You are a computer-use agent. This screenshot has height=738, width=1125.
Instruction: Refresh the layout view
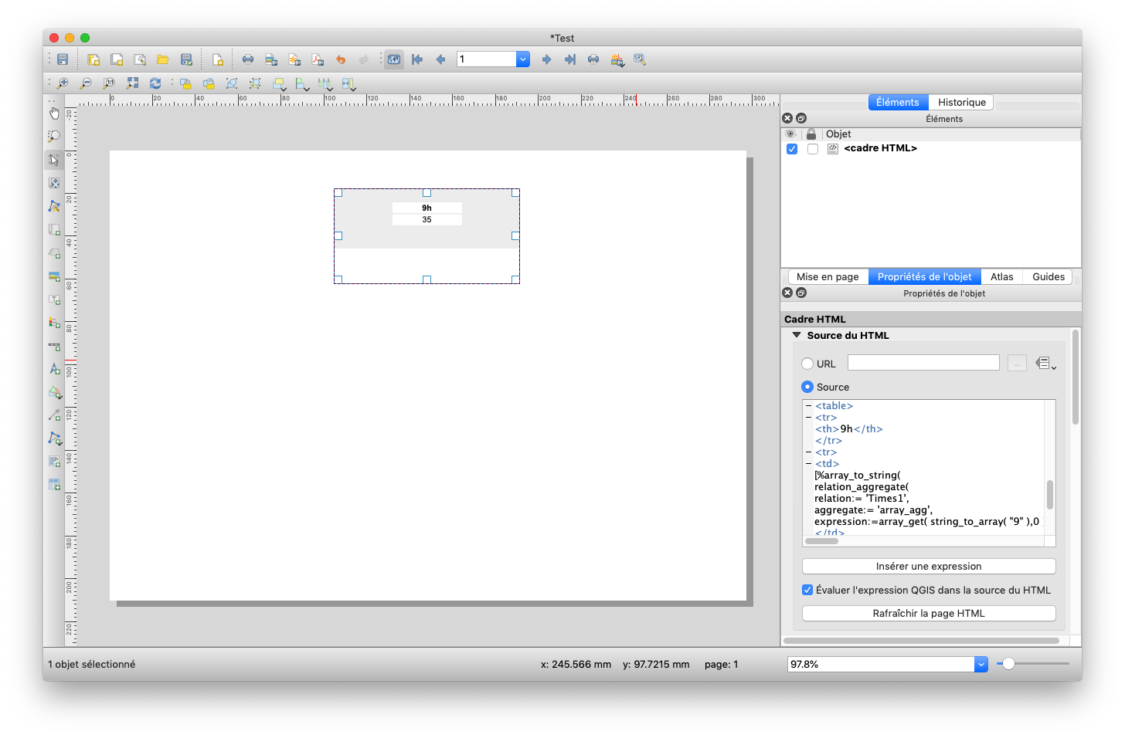tap(155, 83)
